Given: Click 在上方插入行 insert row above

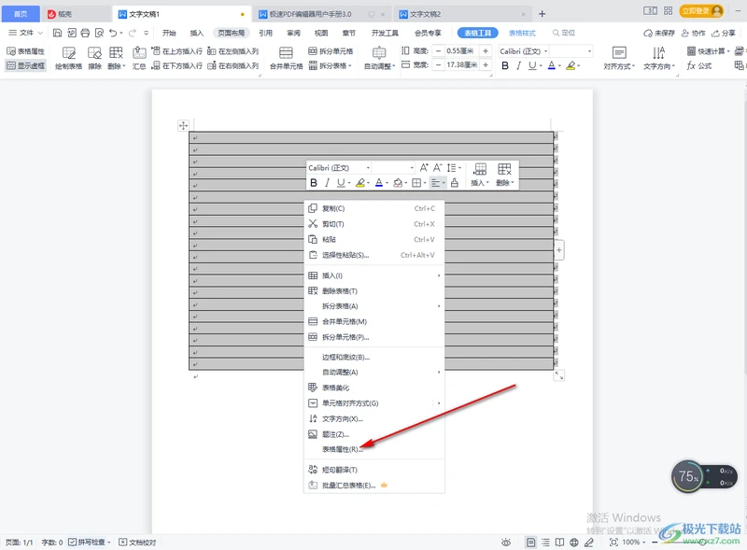Looking at the screenshot, I should pos(176,51).
